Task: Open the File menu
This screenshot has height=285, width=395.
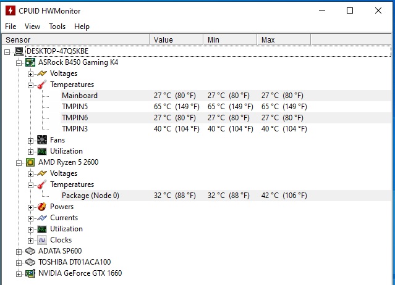Action: [11, 27]
